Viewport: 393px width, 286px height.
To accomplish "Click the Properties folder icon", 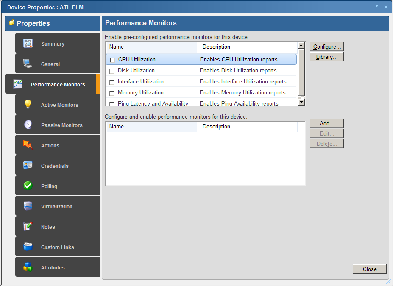I will (11, 23).
